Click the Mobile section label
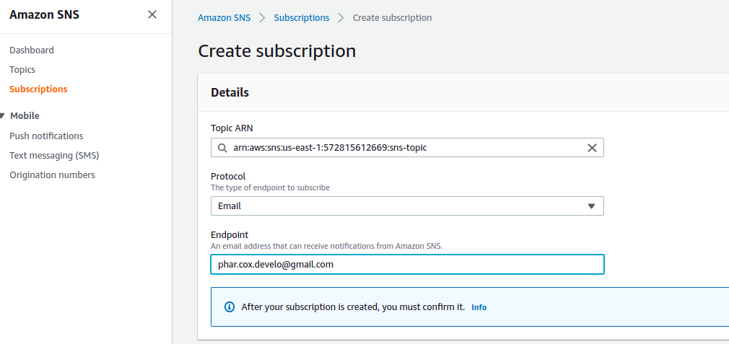 25,115
